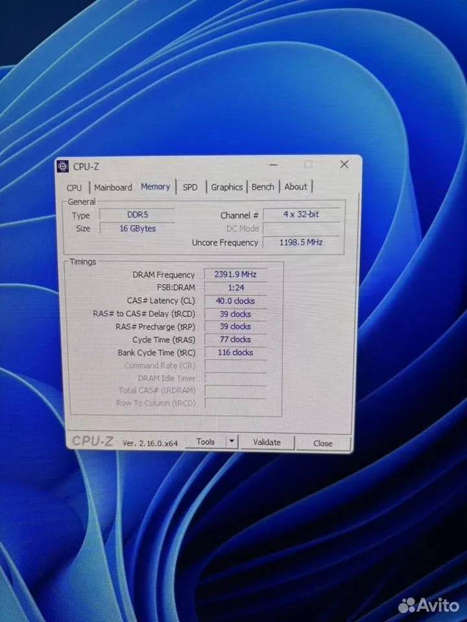Click the empty Command Rate field
Screen dimensions: 467x622
(x=235, y=365)
